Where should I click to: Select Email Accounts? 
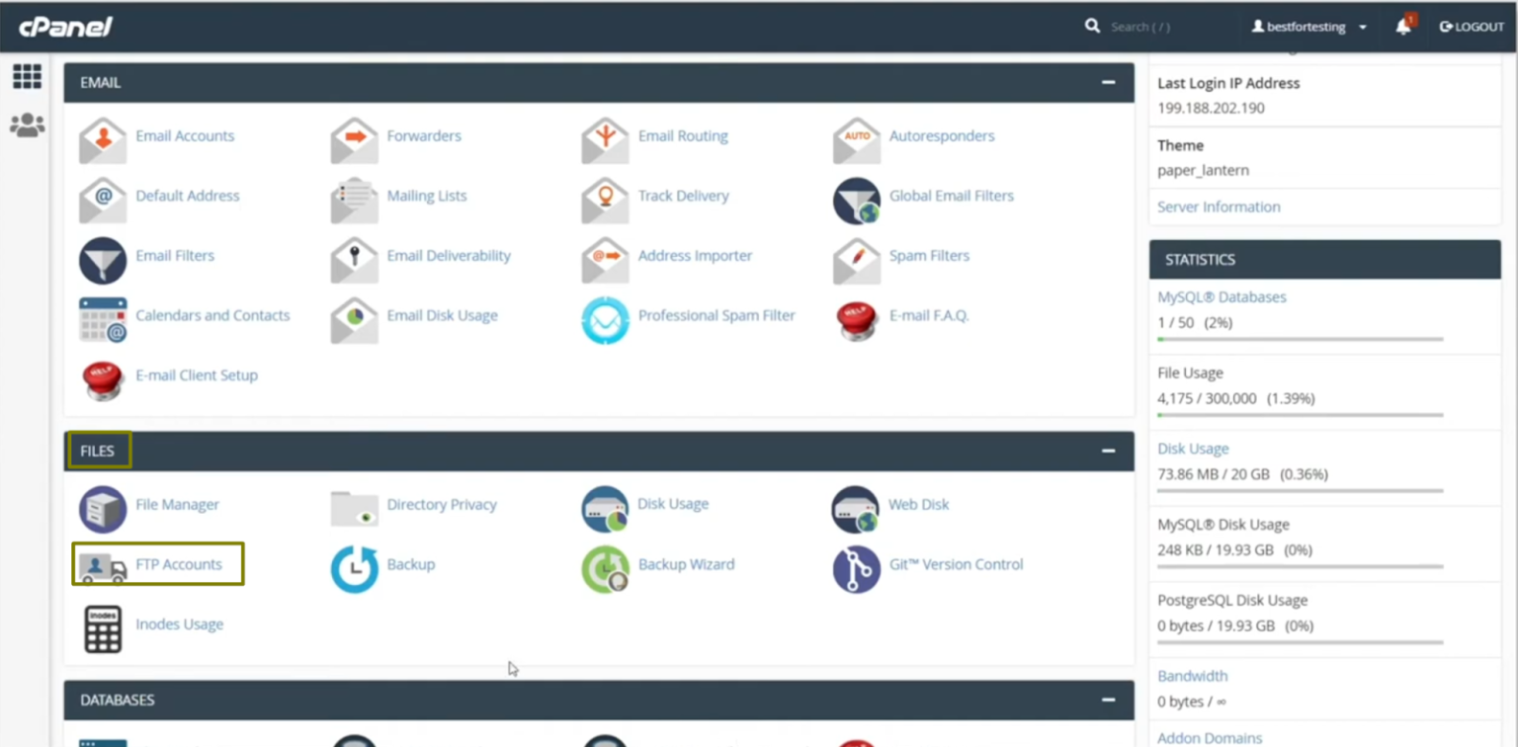tap(185, 135)
